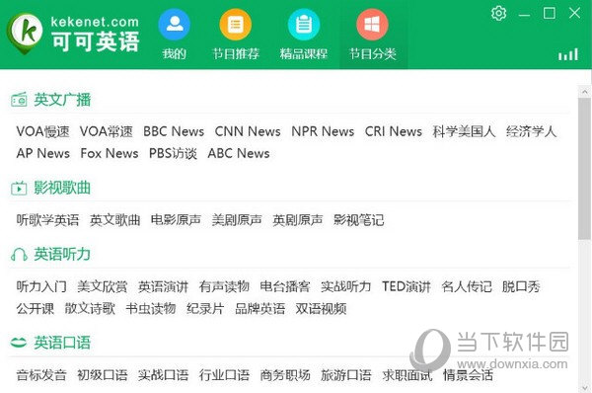Click the scrollbar down arrow

click(584, 388)
